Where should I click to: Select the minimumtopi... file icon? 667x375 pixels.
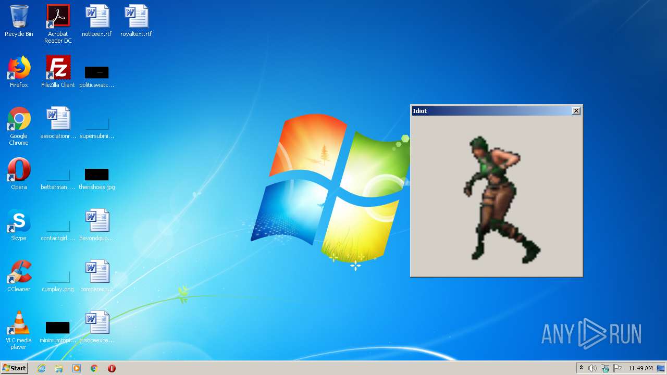58,331
